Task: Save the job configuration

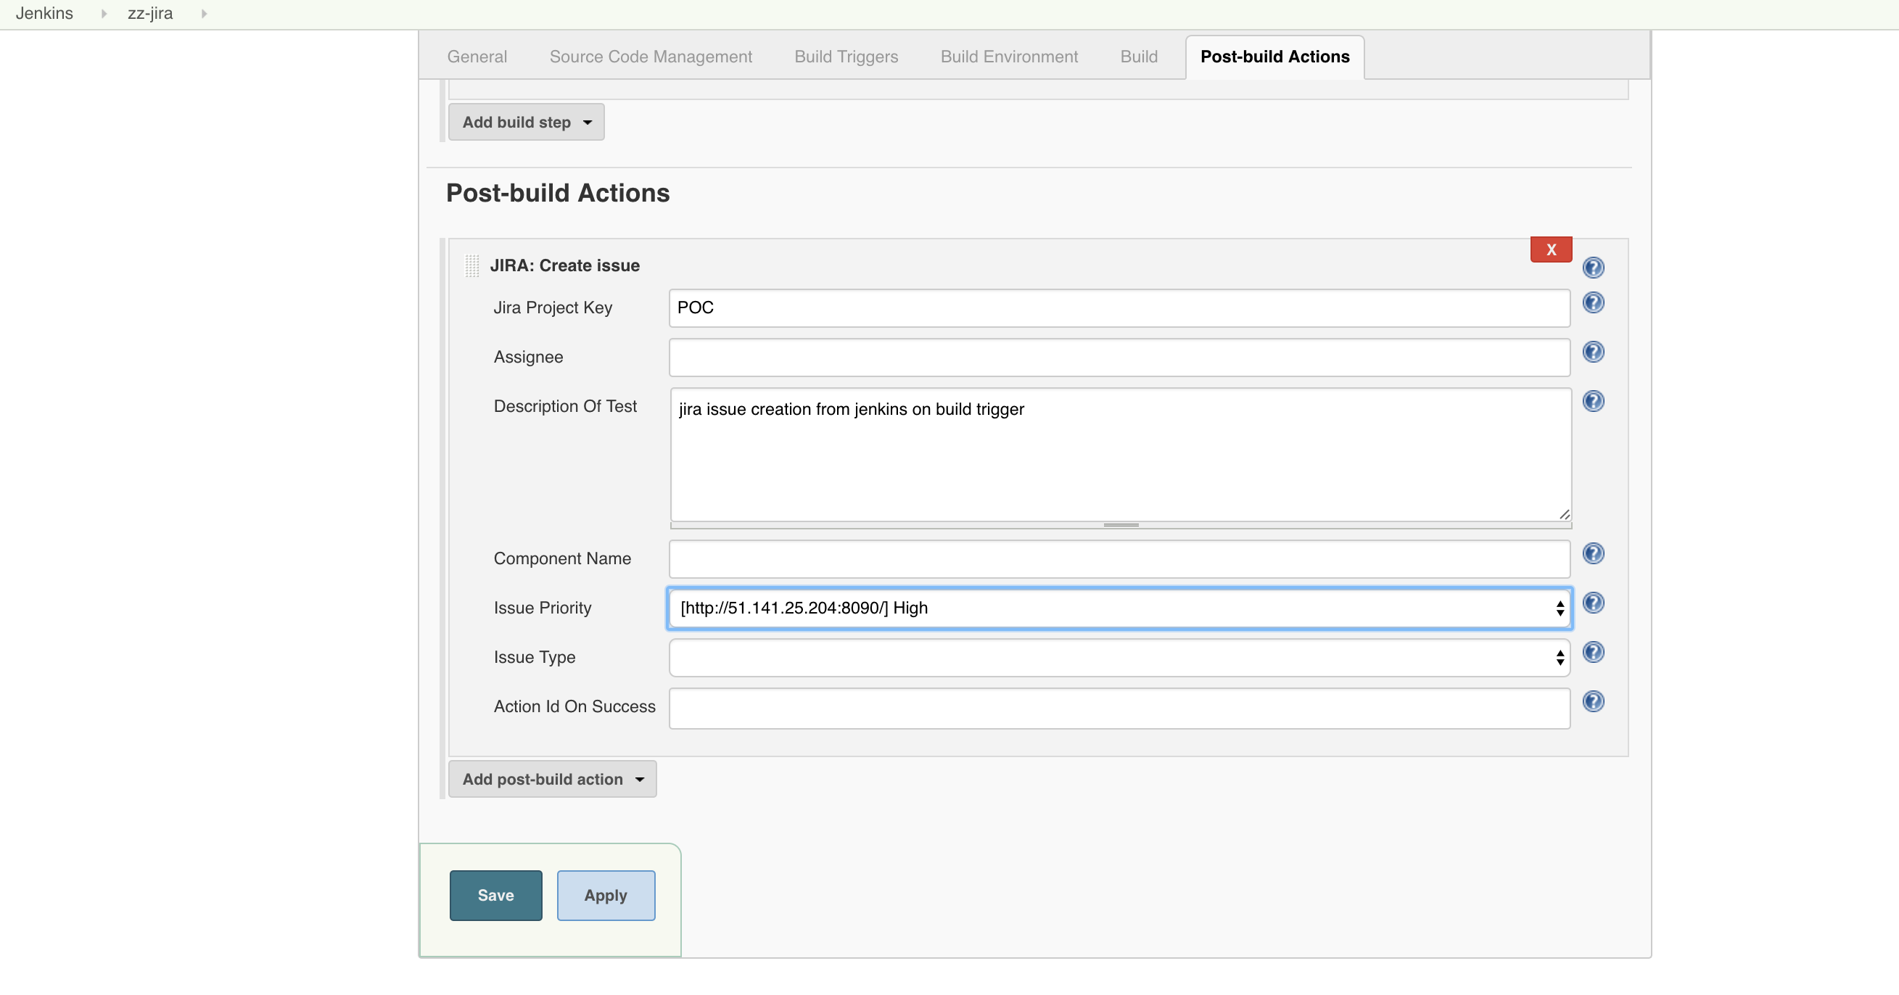Action: click(495, 896)
